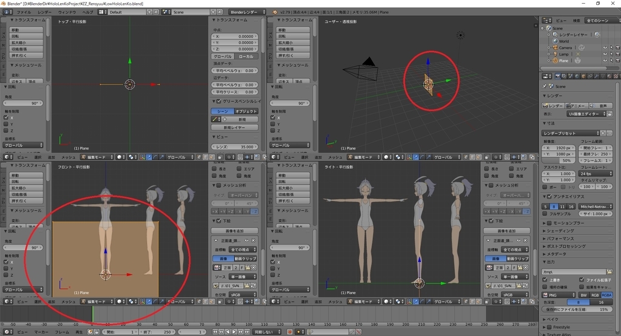Open the Material properties tab icon
Viewport: 621px width, 336px height.
609,76
